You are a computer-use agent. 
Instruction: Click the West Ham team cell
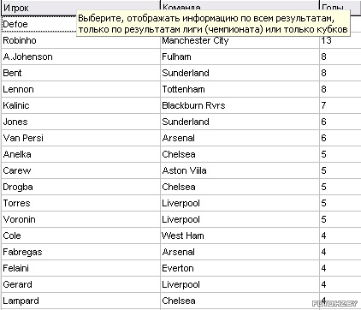pos(240,235)
